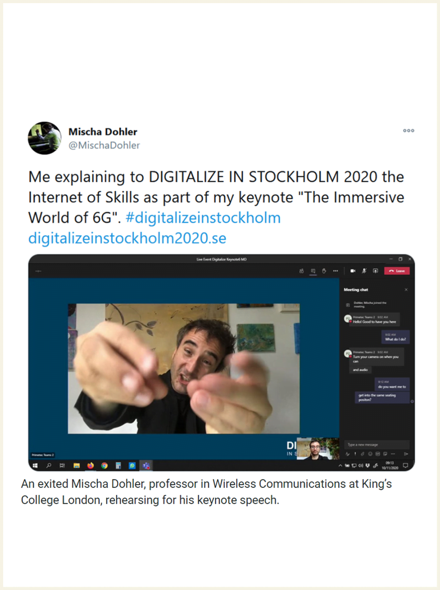
Task: Follow the #digitalizeinstockholm hashtag link
Action: tap(203, 218)
